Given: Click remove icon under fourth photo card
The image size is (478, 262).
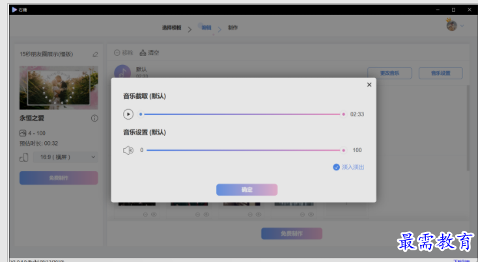Looking at the screenshot, I should 302,215.
